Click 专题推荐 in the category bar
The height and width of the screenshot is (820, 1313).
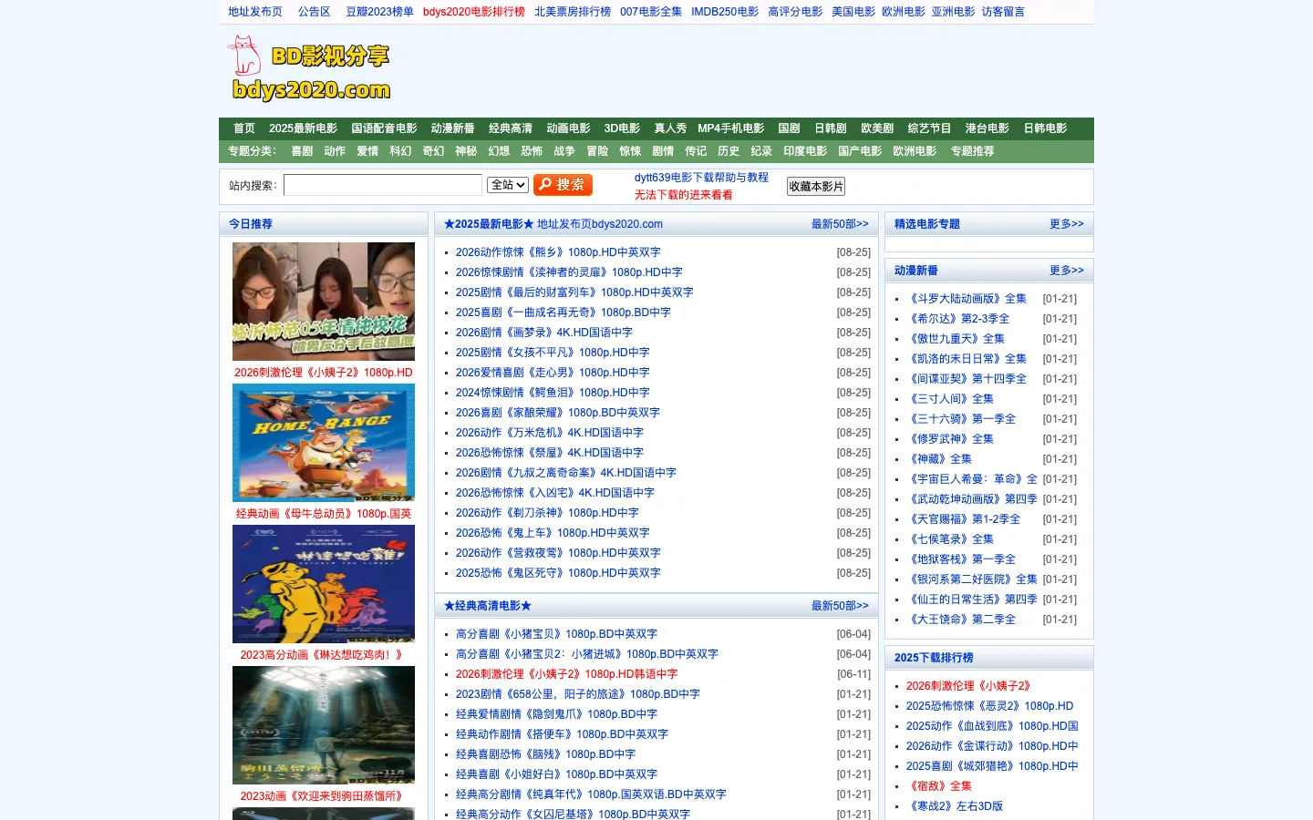[x=972, y=151]
